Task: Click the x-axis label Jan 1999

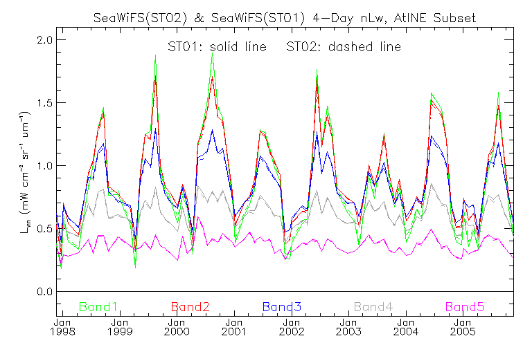Action: point(120,327)
